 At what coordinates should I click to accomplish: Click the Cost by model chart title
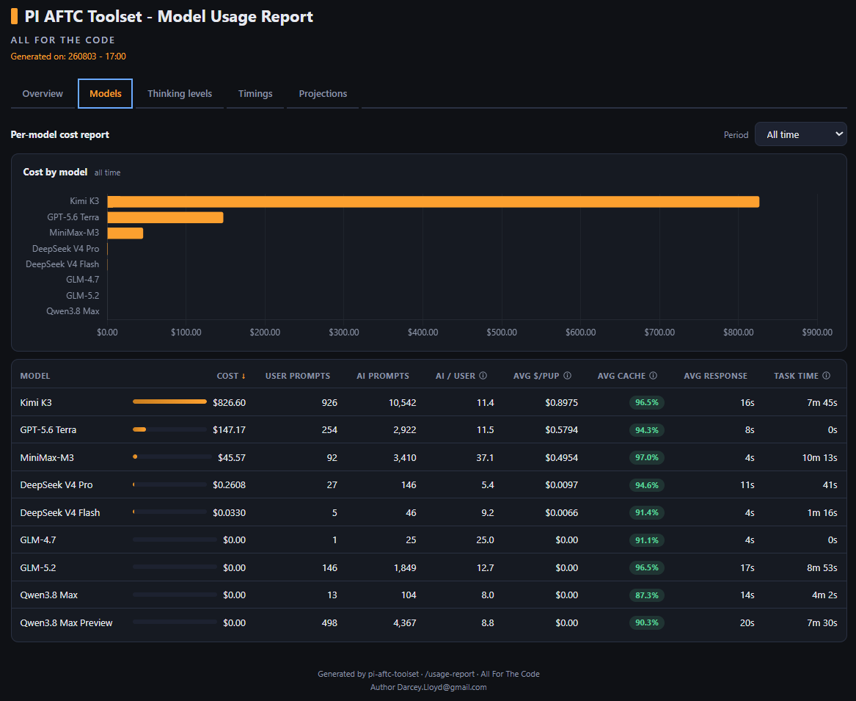[55, 172]
